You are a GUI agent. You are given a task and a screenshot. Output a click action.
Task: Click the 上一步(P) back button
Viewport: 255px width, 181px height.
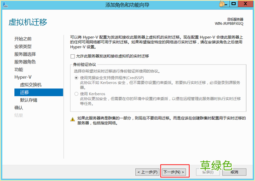pyautogui.click(x=147, y=172)
